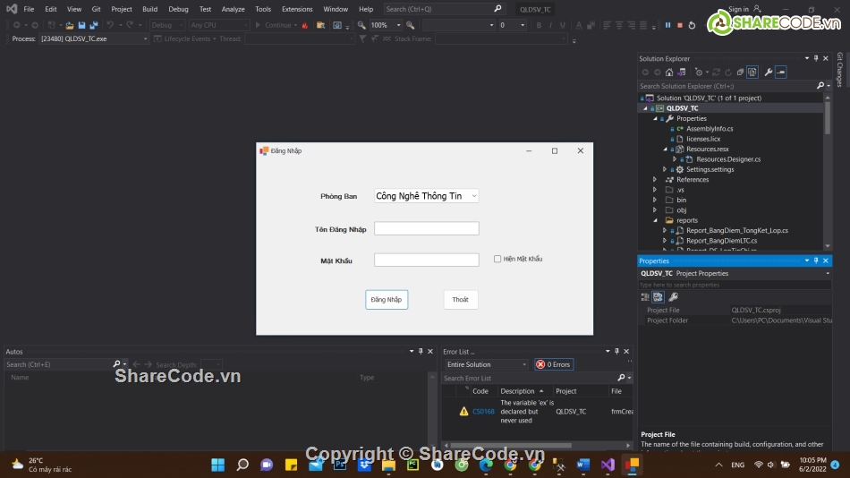Toggle the 0 Errors filter button
Viewport: 850px width, 478px height.
coord(554,364)
